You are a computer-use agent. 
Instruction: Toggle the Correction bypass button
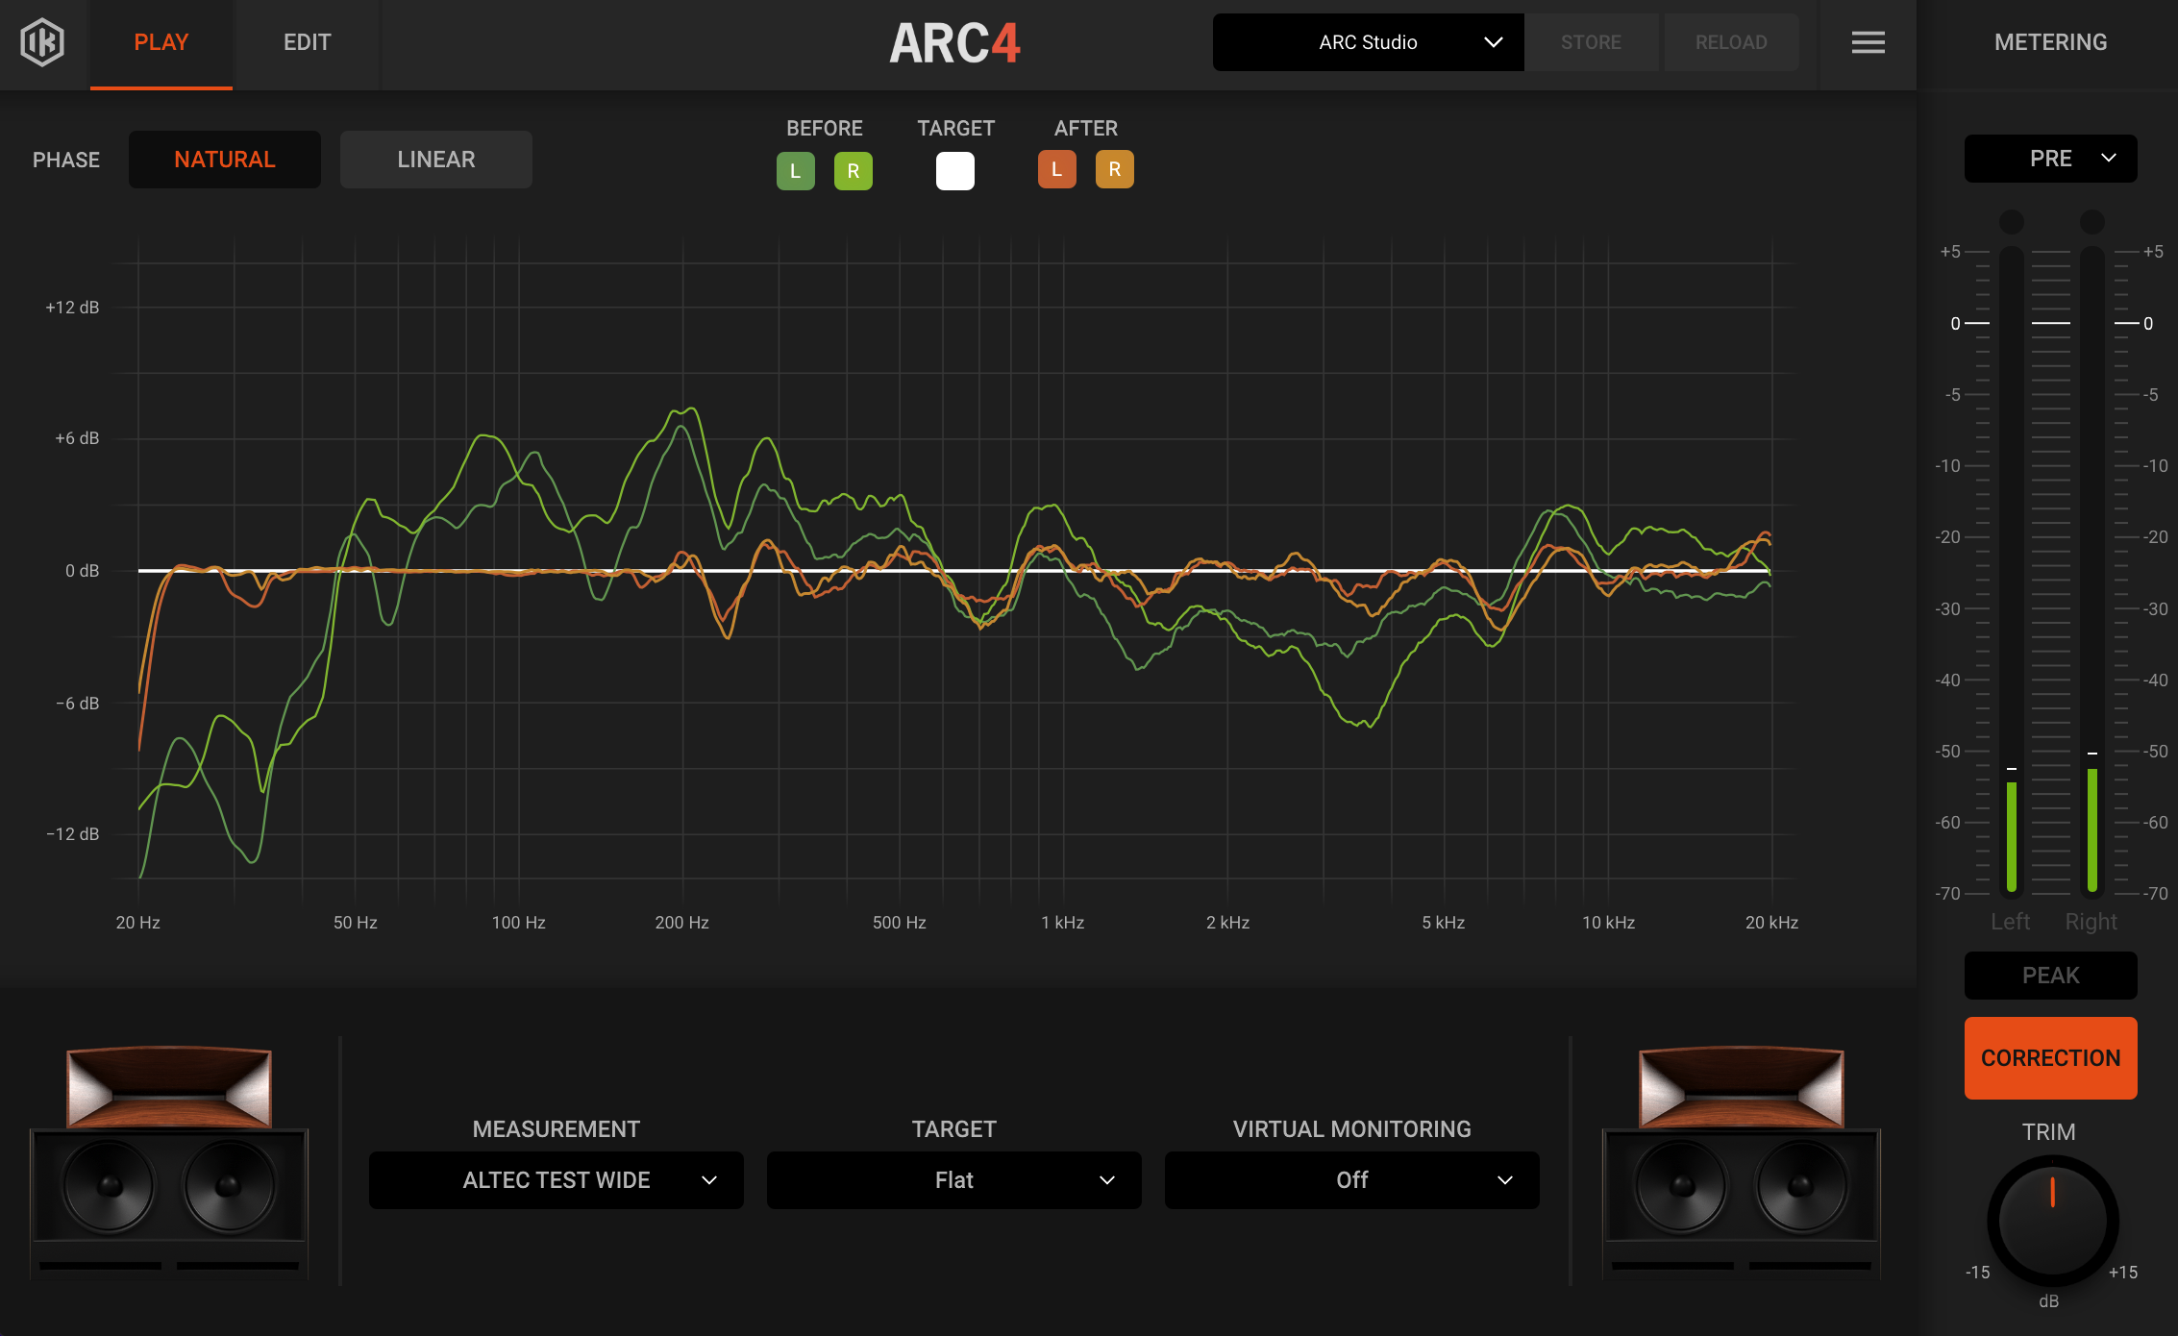pyautogui.click(x=2050, y=1057)
